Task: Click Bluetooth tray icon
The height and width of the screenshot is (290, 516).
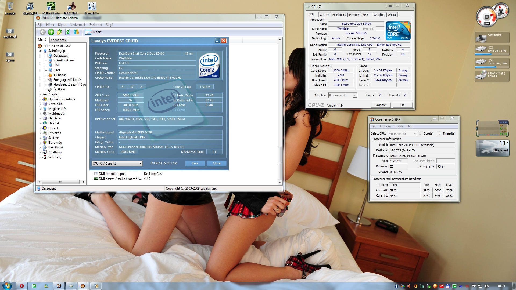Action: point(396,286)
